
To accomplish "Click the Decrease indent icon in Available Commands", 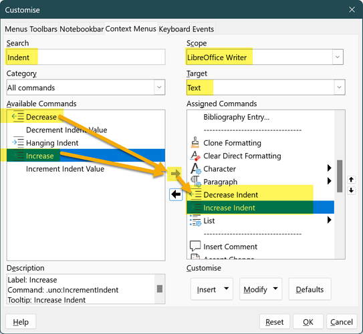I will [18, 117].
